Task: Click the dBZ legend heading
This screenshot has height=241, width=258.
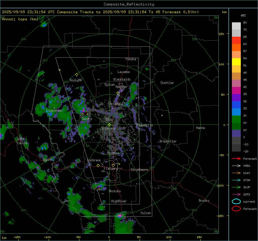Action: point(243,15)
